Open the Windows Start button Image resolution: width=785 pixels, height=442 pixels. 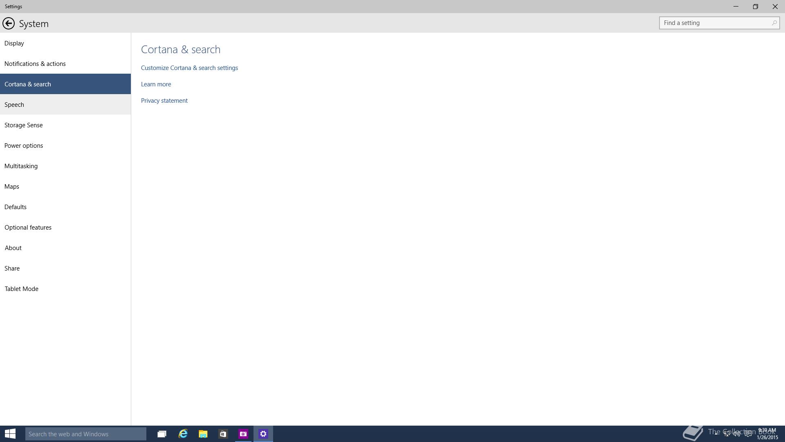pos(10,434)
